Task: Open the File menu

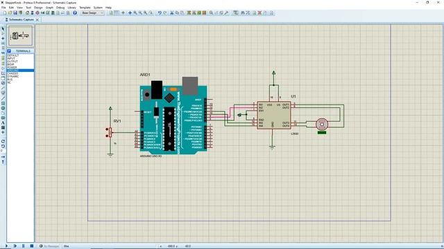Action: 3,8
